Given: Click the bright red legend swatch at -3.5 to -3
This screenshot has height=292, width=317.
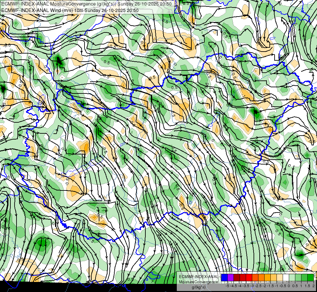Looking at the screenshot, I should point(249,277).
